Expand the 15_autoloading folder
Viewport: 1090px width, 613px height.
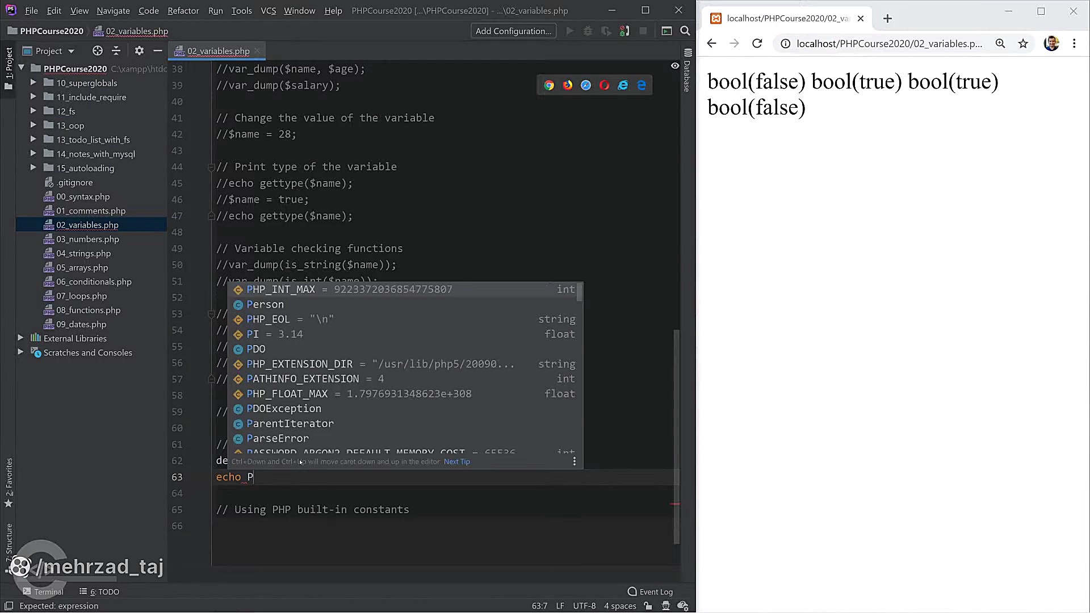33,168
